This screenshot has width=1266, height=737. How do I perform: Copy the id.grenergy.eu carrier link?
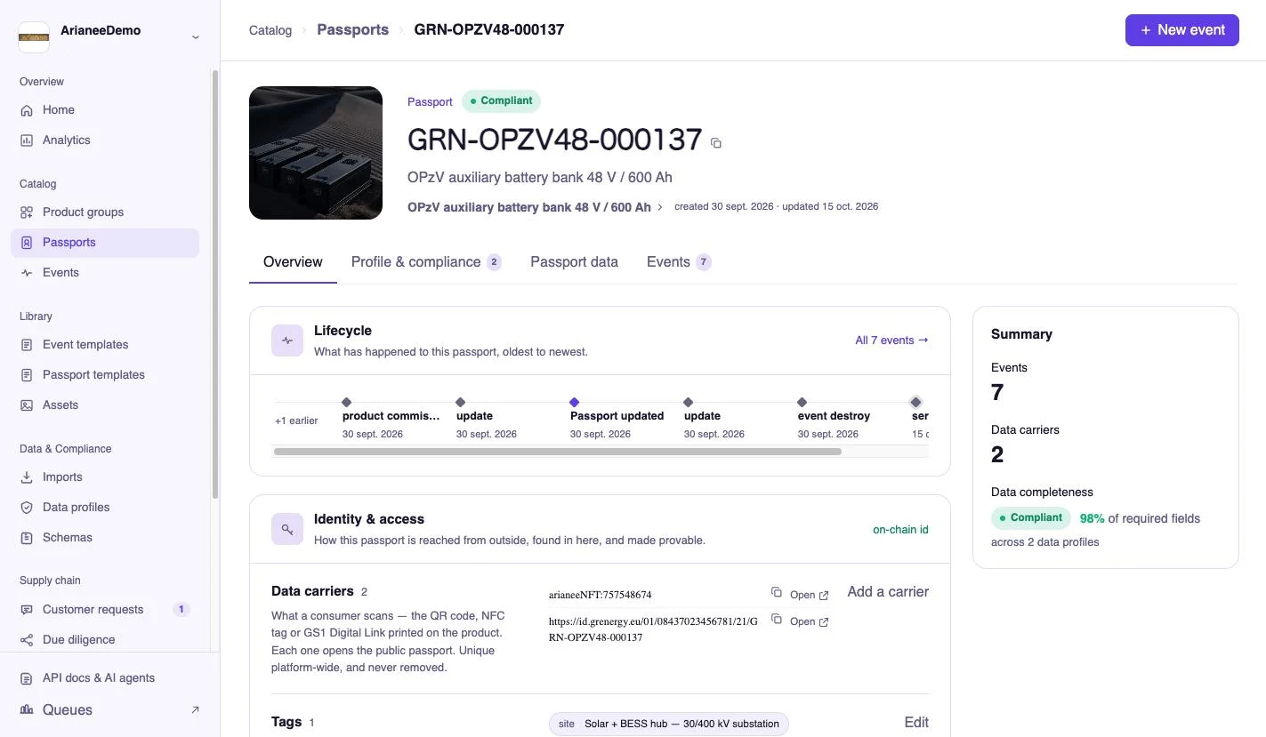[776, 619]
